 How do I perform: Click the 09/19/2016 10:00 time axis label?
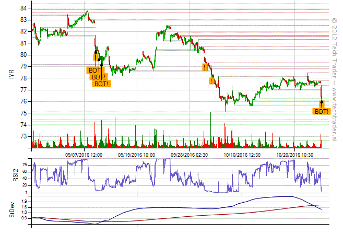[x=136, y=155]
